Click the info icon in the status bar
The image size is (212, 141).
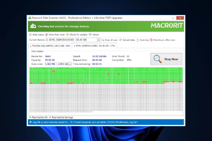[x=30, y=122]
